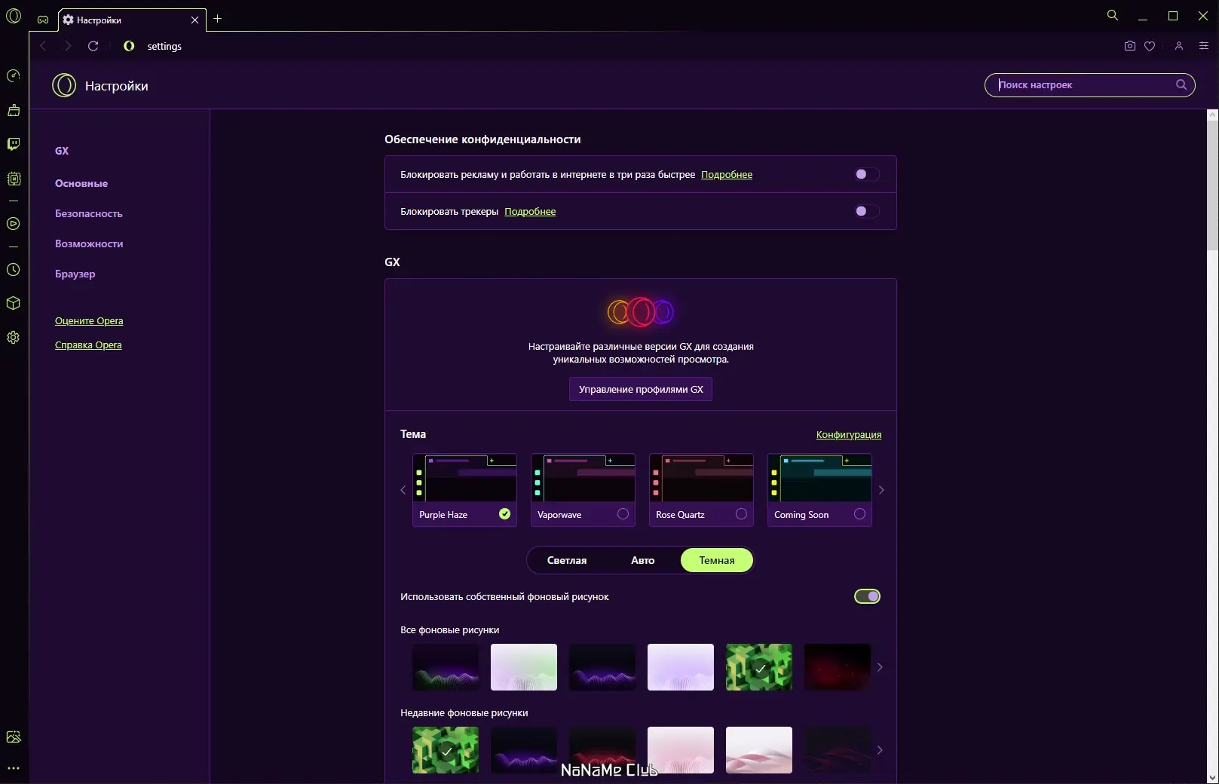Image resolution: width=1219 pixels, height=784 pixels.
Task: Open the Easy Setup menu icon
Action: (1204, 46)
